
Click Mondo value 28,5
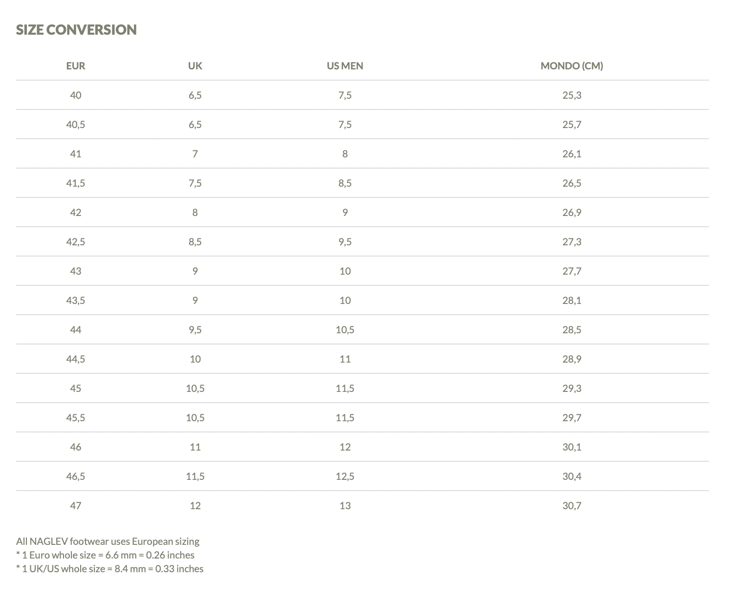click(x=572, y=329)
